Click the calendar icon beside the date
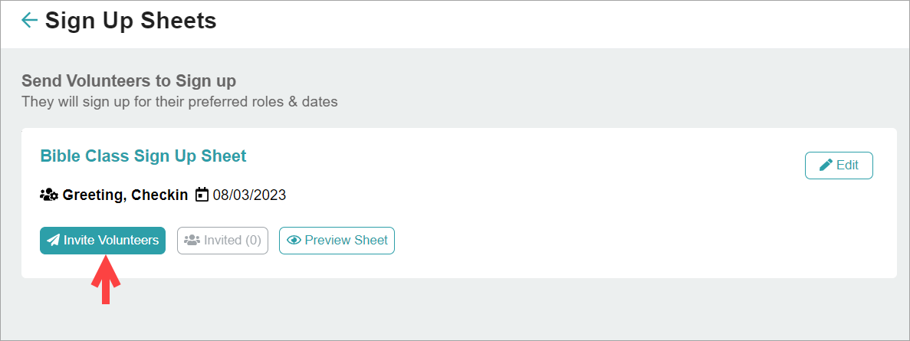910x341 pixels. [x=202, y=195]
